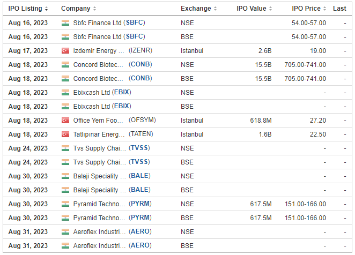Click the 27.20 IPO price cell
The width and height of the screenshot is (355, 255).
(318, 121)
